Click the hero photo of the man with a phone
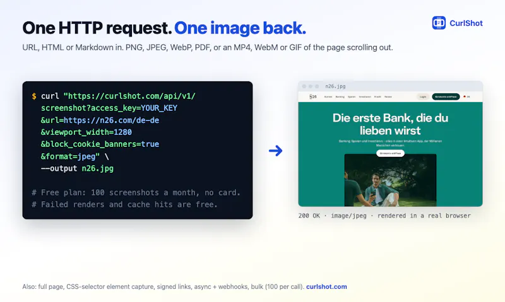Viewport: 505px width, 302px height. click(390, 180)
